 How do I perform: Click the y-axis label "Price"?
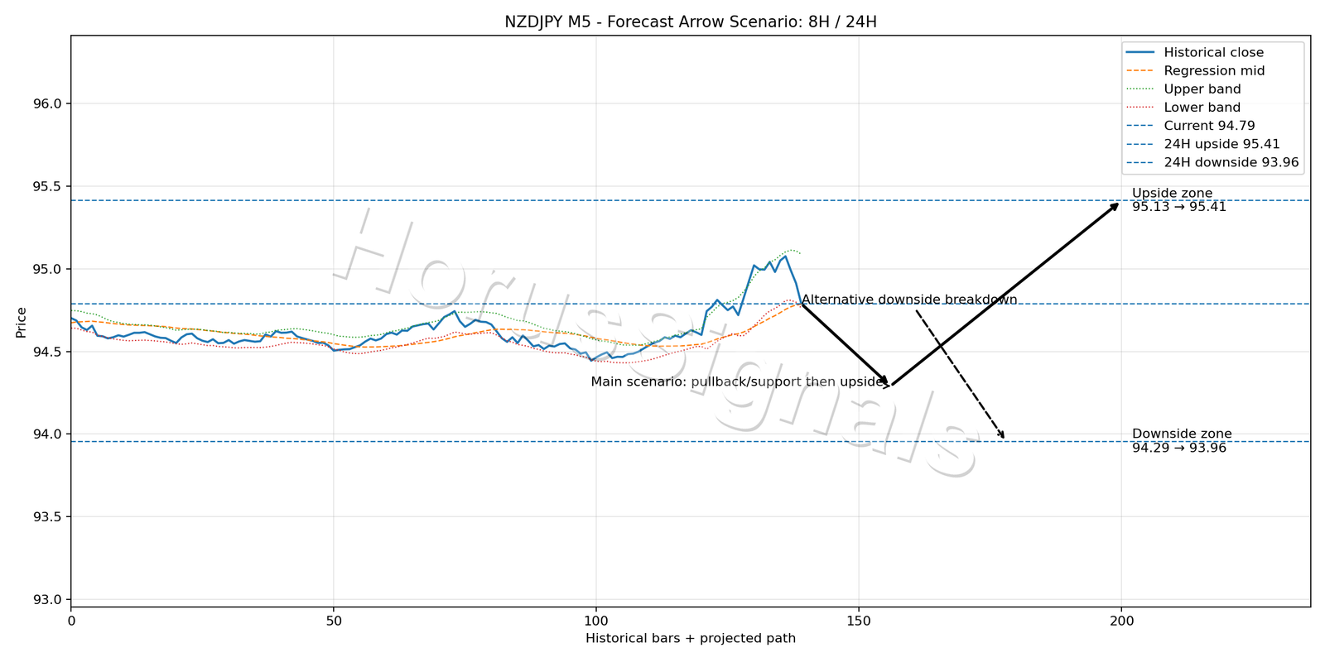tap(21, 322)
